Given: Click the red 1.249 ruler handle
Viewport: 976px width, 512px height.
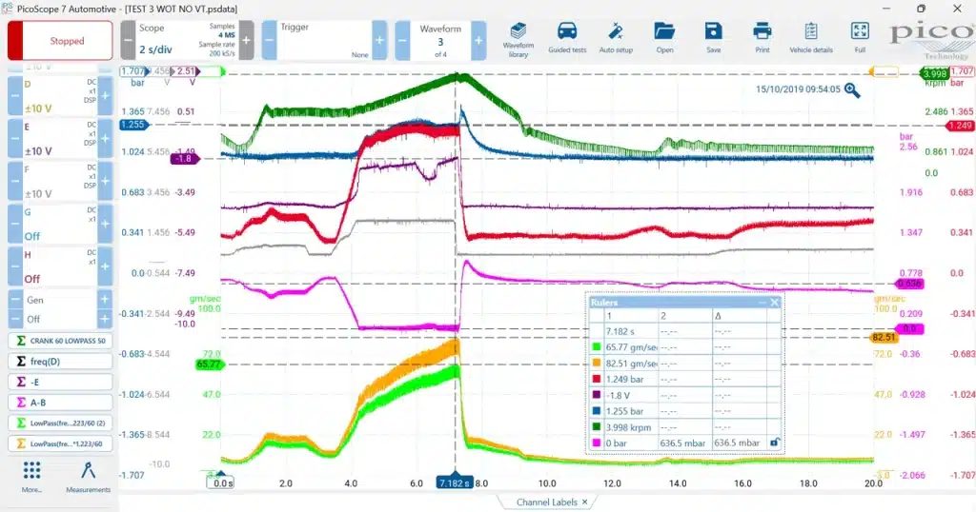Looking at the screenshot, I should 959,126.
